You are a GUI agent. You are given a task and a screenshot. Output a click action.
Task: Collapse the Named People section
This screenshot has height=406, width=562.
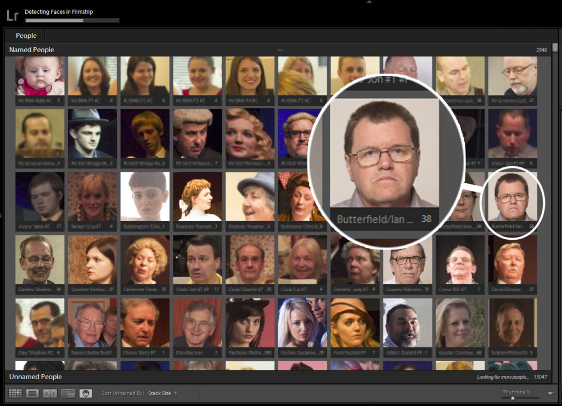tap(32, 50)
